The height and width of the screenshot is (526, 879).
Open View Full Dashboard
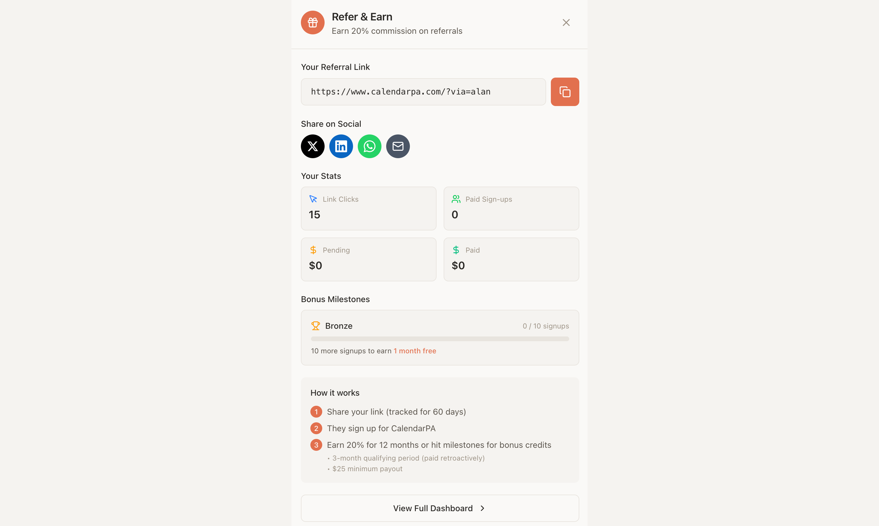[440, 508]
